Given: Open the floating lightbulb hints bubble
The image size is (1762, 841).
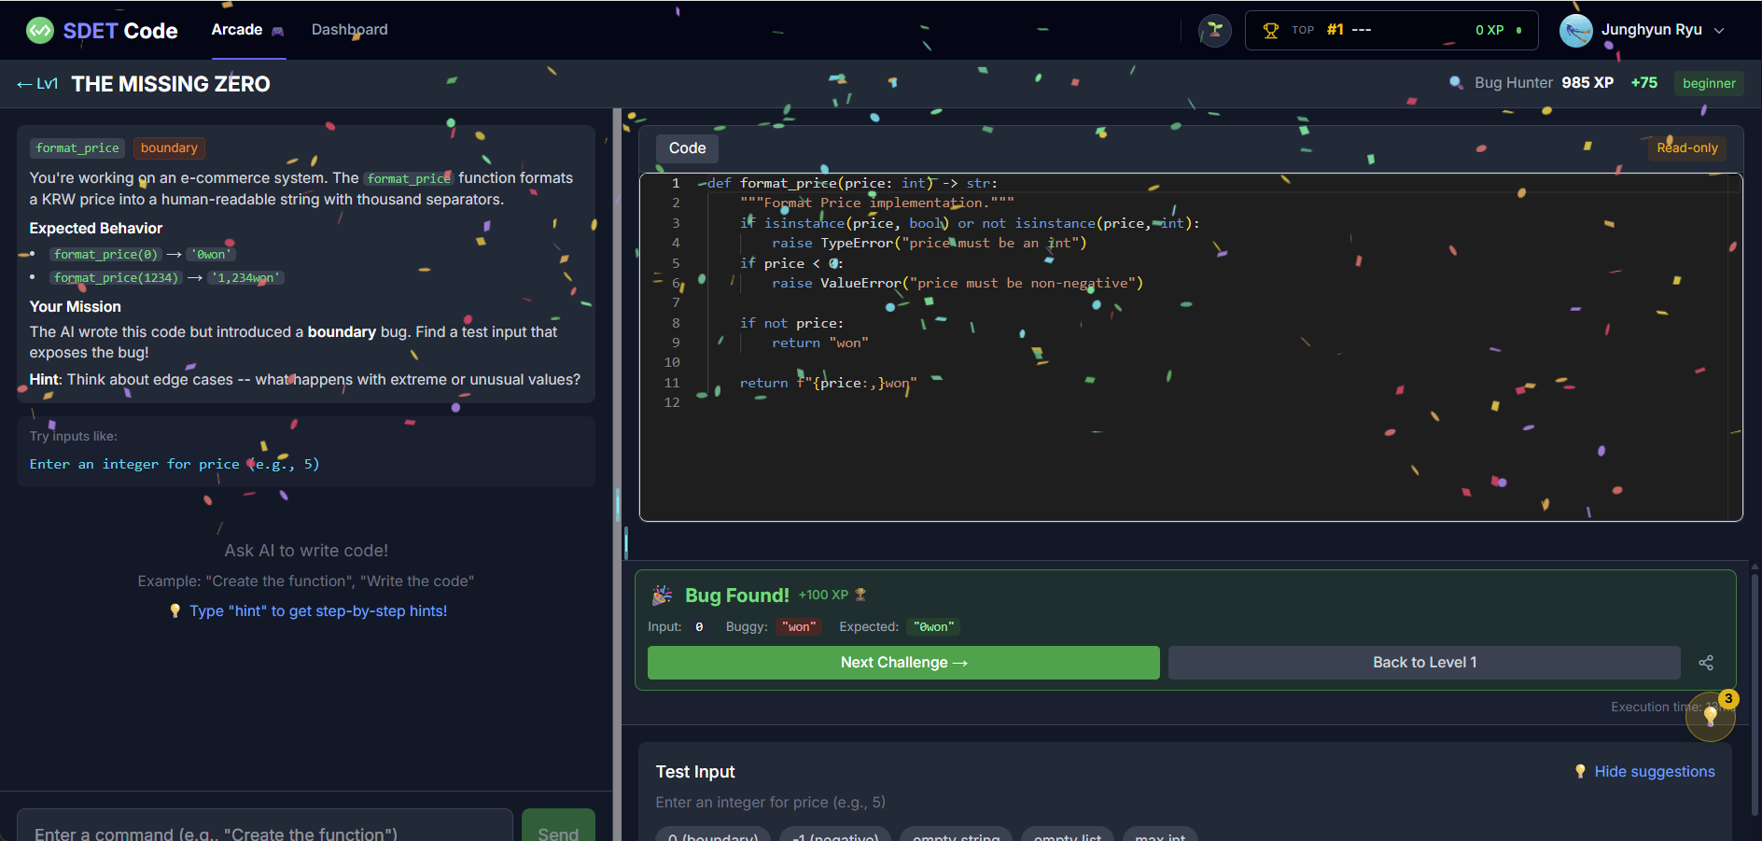Looking at the screenshot, I should (x=1711, y=717).
